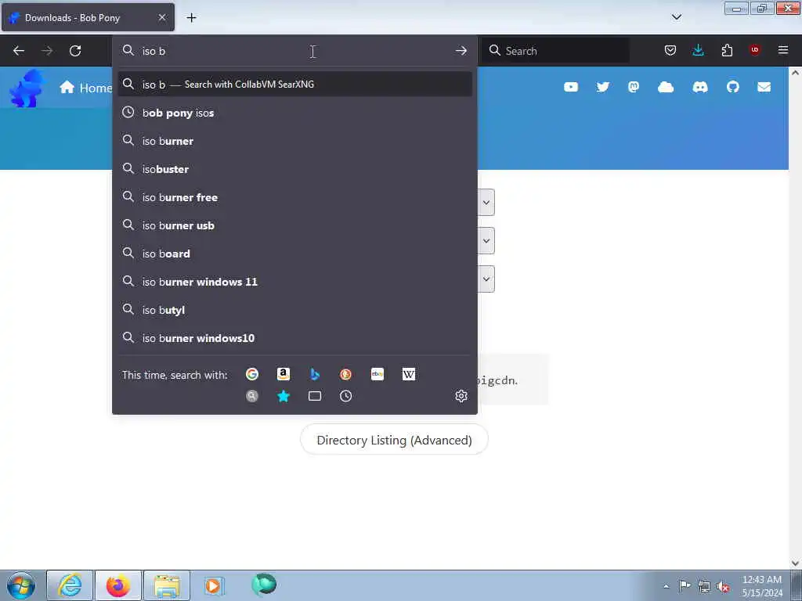Open the Home link in site header
Image resolution: width=802 pixels, height=601 pixels.
[x=86, y=88]
